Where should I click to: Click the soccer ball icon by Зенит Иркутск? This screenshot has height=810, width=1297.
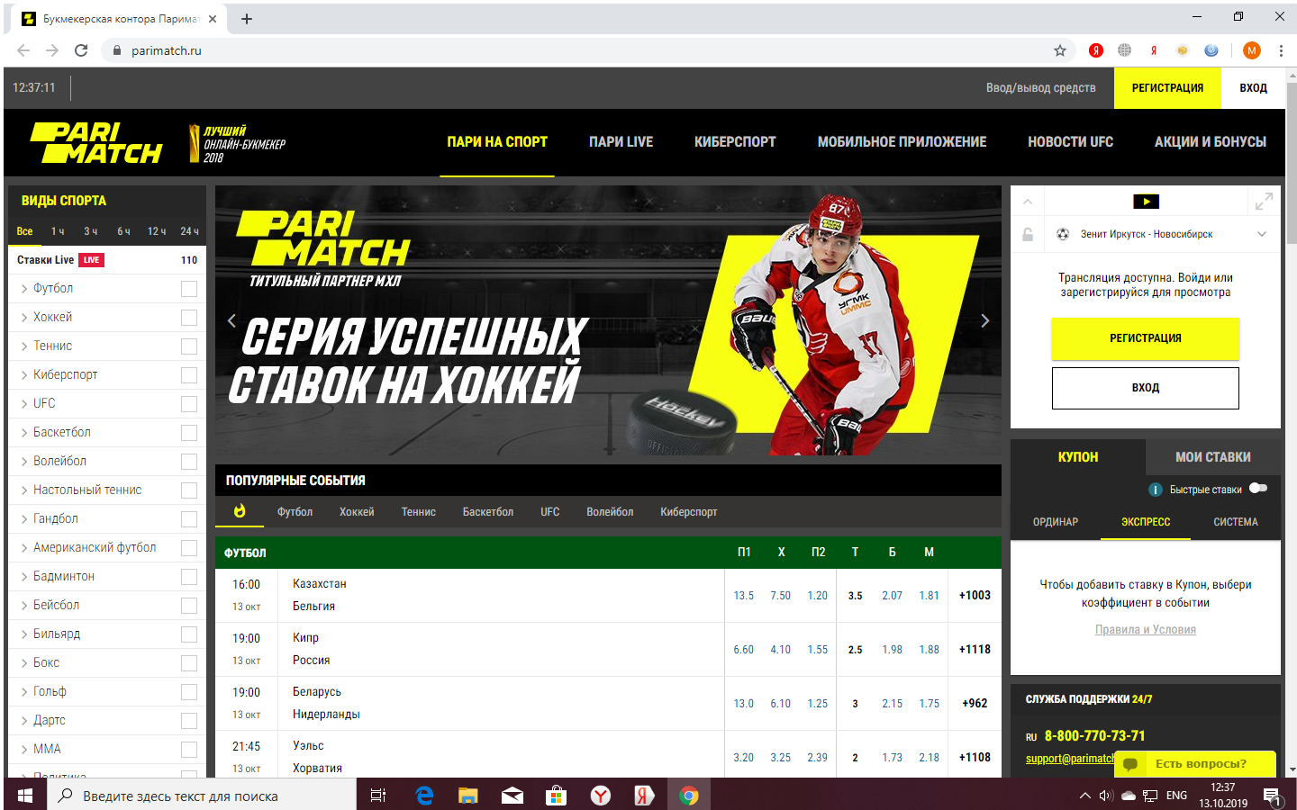pos(1063,234)
